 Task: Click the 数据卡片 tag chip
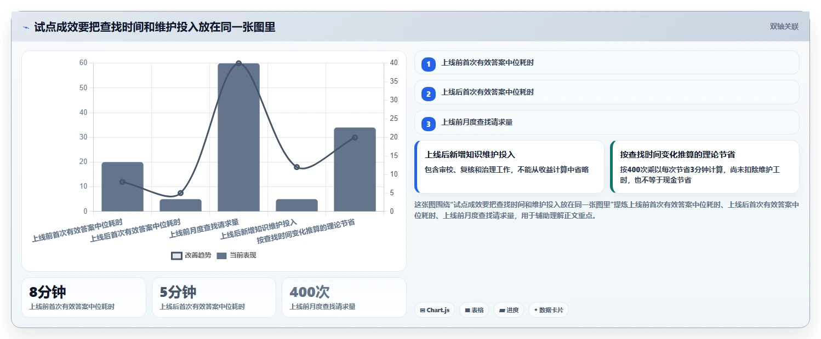tap(549, 310)
